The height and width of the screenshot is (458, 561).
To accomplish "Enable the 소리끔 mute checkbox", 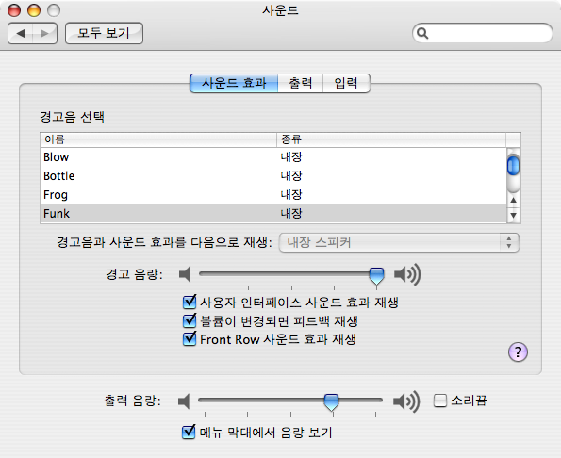I will (x=440, y=401).
